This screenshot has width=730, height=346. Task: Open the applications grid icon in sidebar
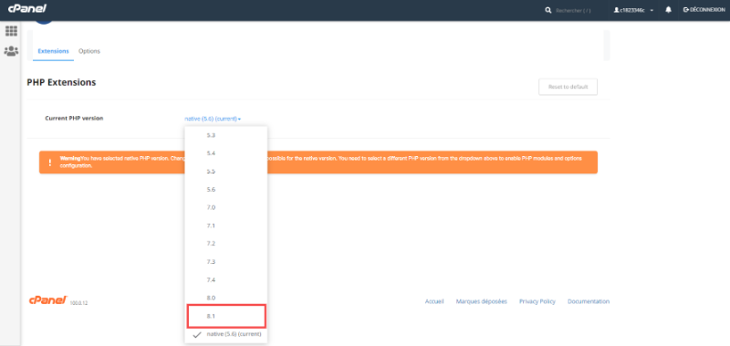[x=11, y=31]
